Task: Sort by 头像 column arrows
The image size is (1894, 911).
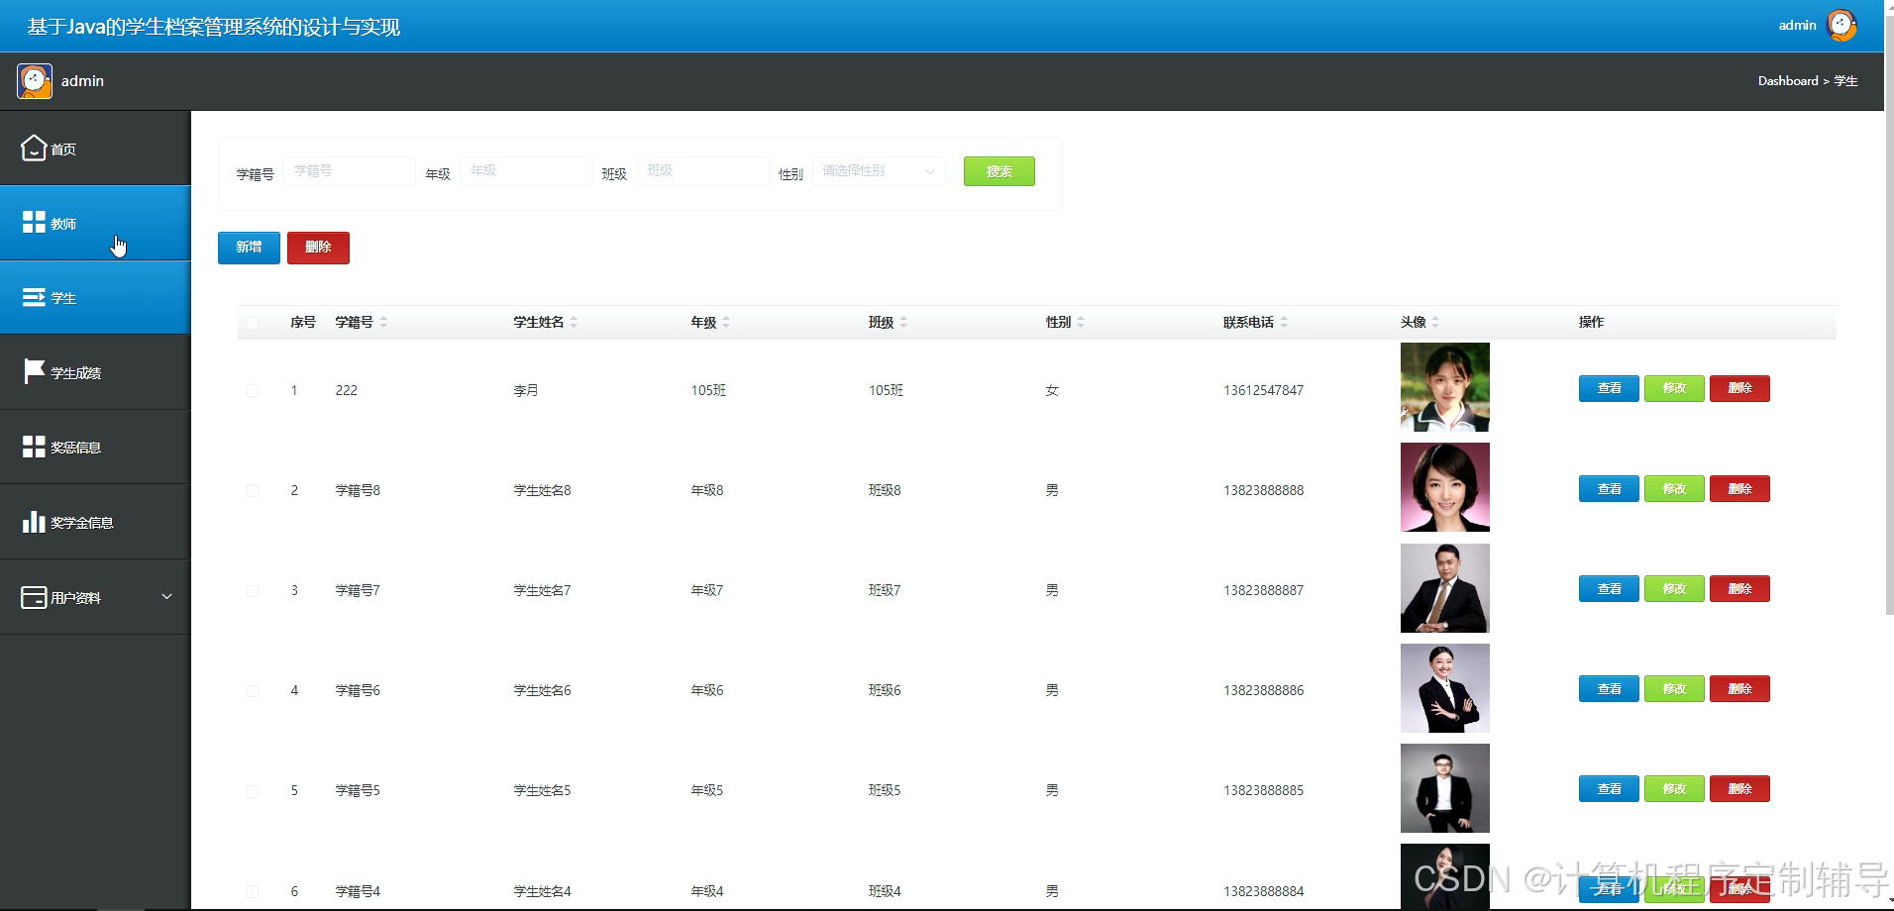Action: (1435, 322)
